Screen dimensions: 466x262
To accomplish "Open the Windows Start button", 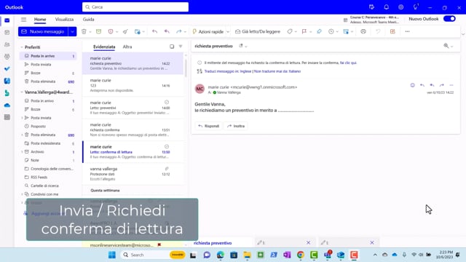I will pyautogui.click(x=112, y=255).
